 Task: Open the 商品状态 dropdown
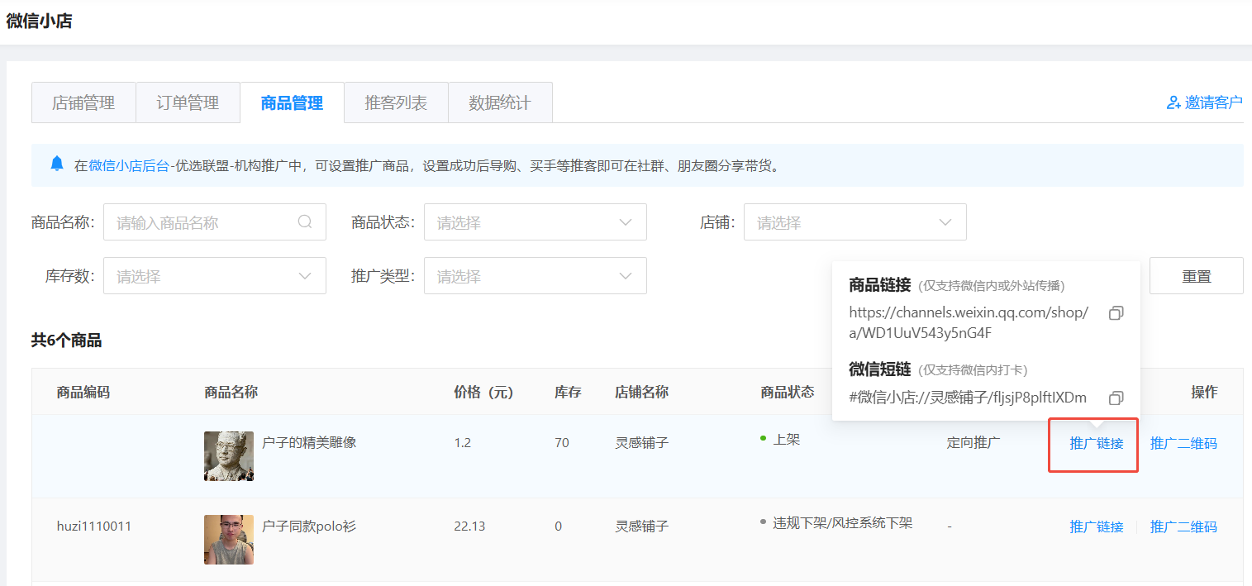tap(535, 222)
